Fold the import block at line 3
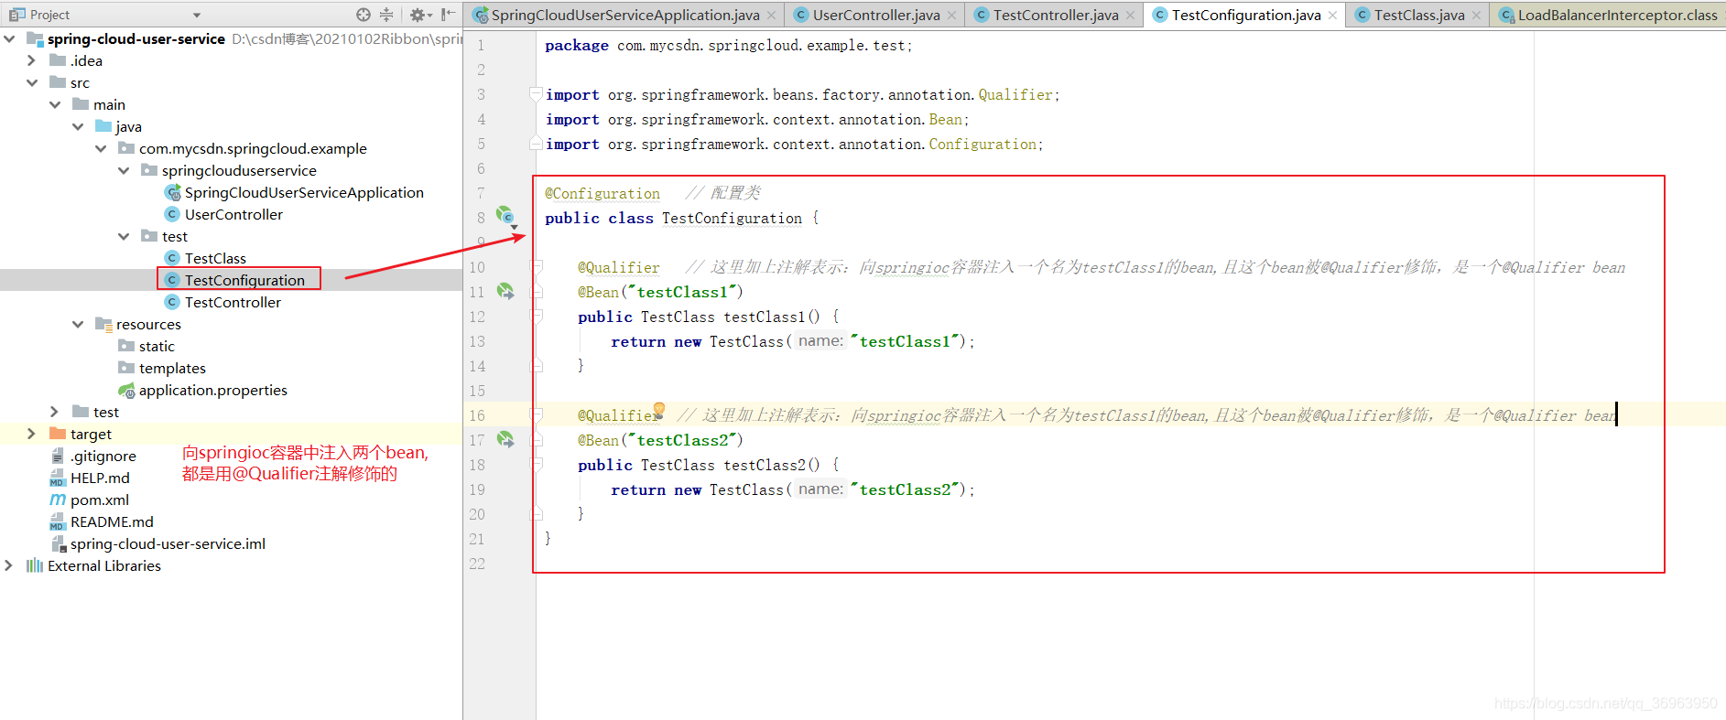 point(536,94)
